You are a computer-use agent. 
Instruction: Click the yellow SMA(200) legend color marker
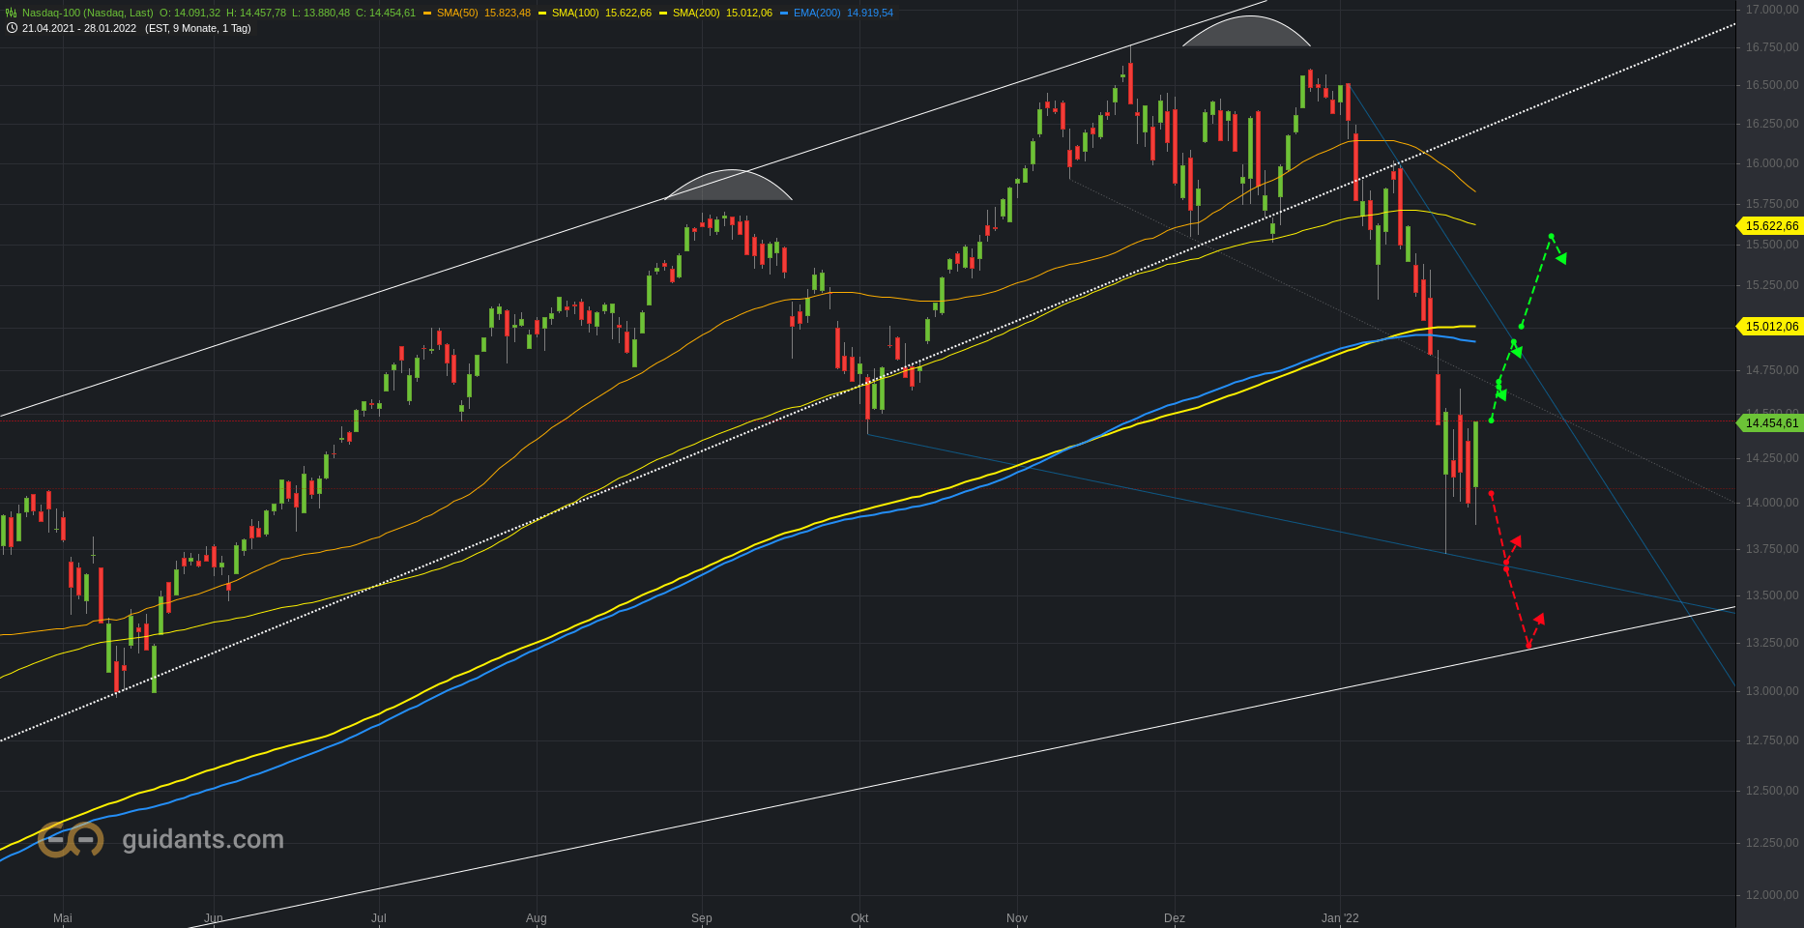click(x=663, y=14)
